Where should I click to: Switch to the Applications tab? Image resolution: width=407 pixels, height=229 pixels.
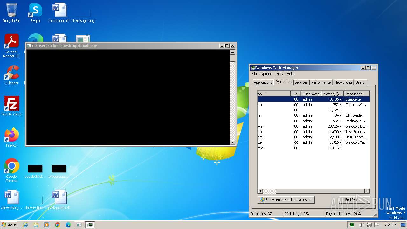tap(263, 82)
